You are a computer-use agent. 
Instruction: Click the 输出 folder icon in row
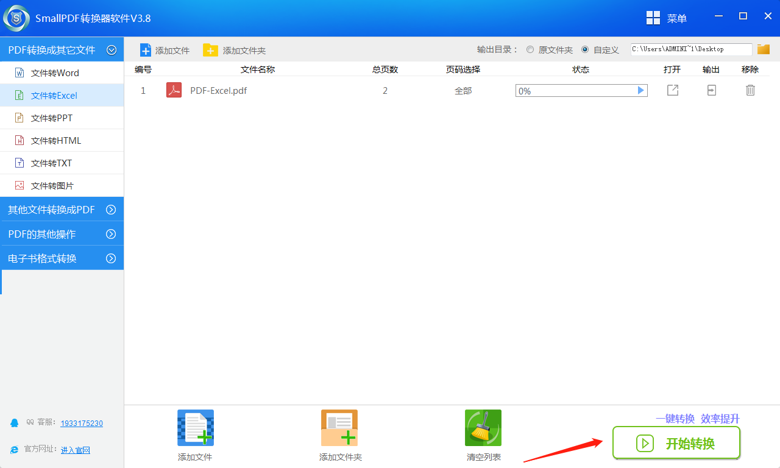(x=711, y=90)
